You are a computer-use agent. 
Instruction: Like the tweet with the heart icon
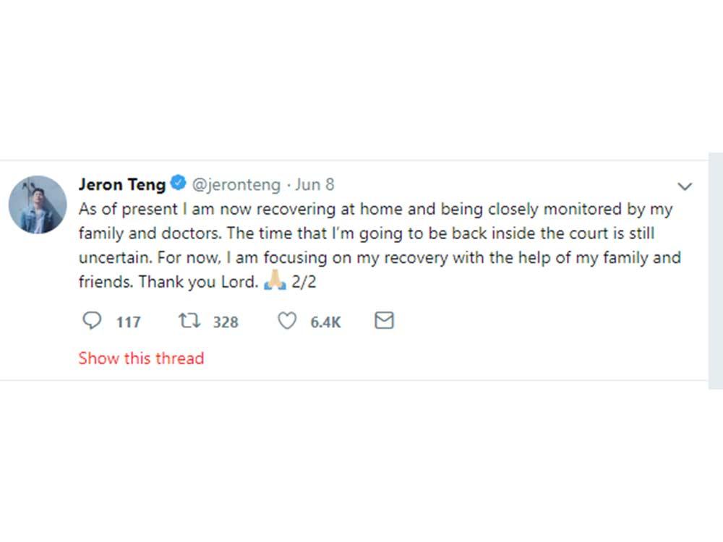point(287,320)
